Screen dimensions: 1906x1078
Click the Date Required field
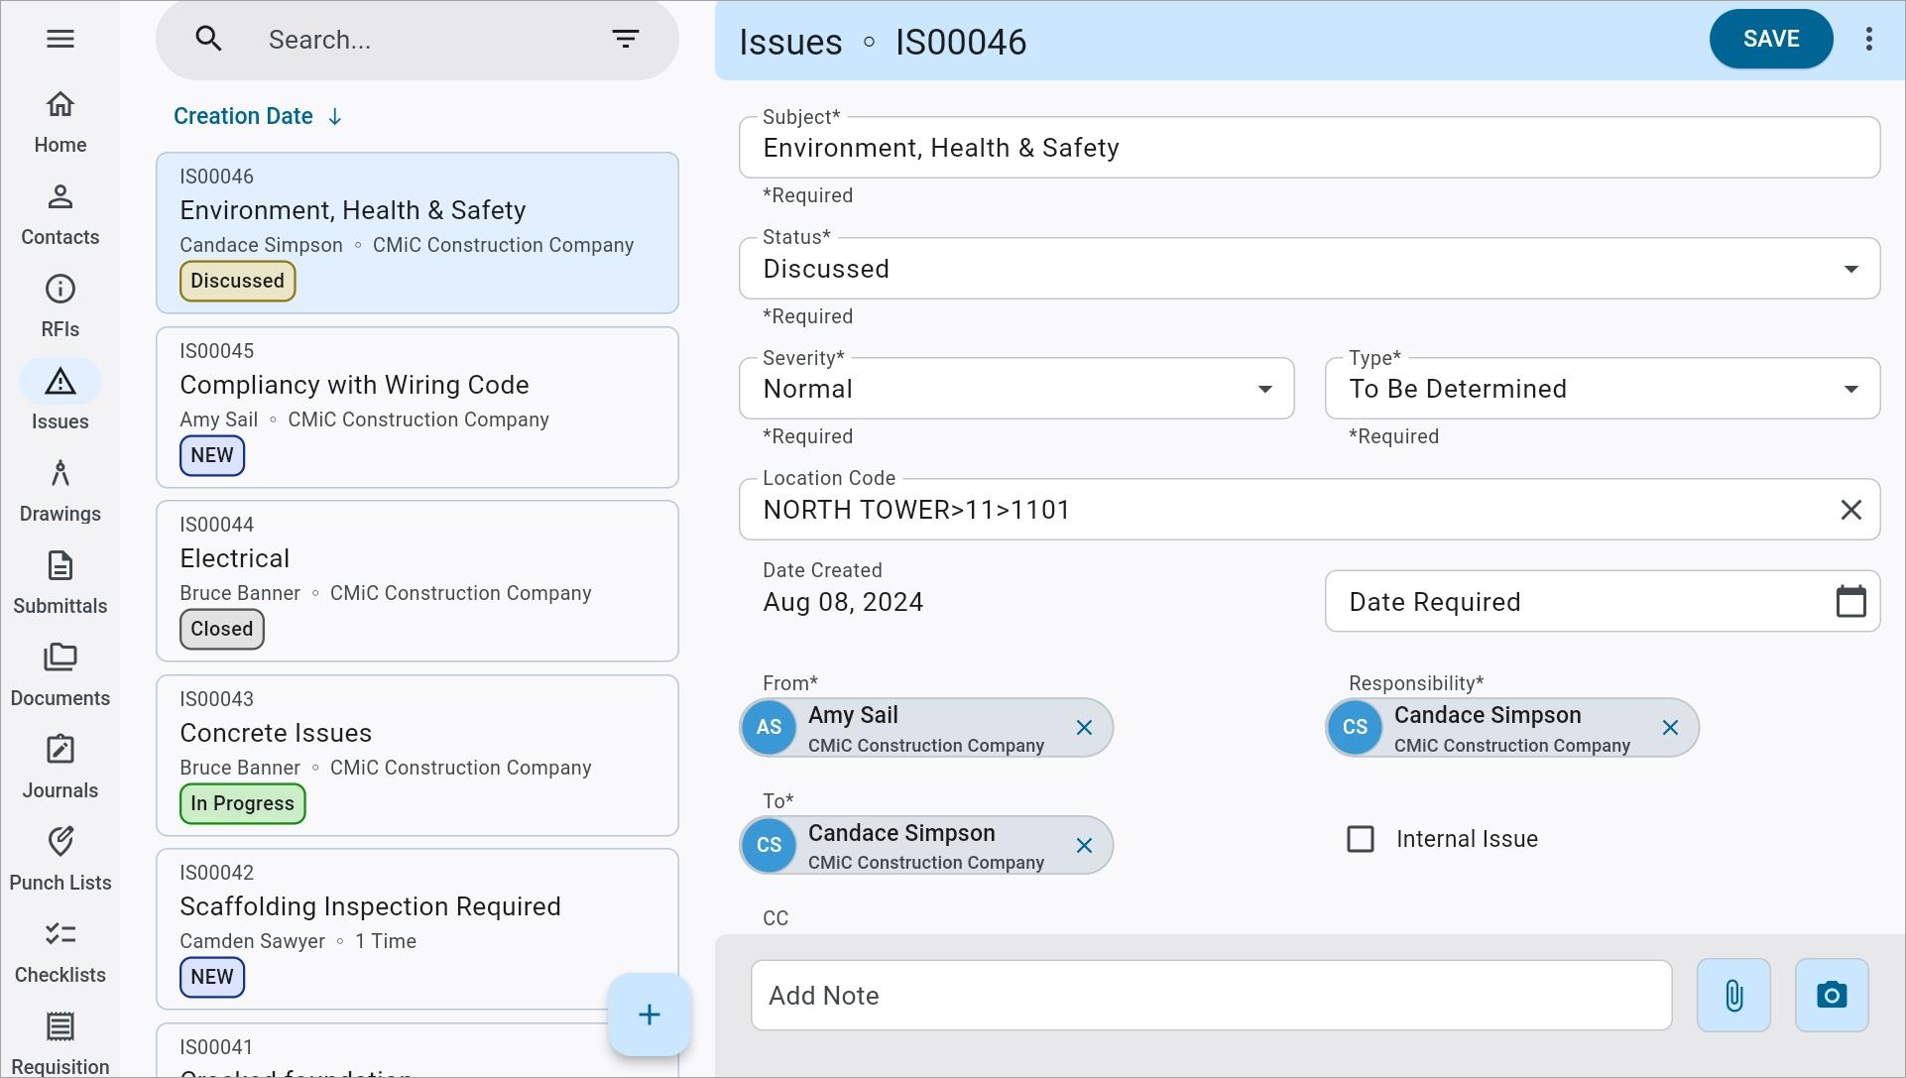click(x=1603, y=601)
